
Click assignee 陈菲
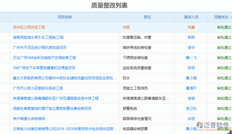point(191,68)
